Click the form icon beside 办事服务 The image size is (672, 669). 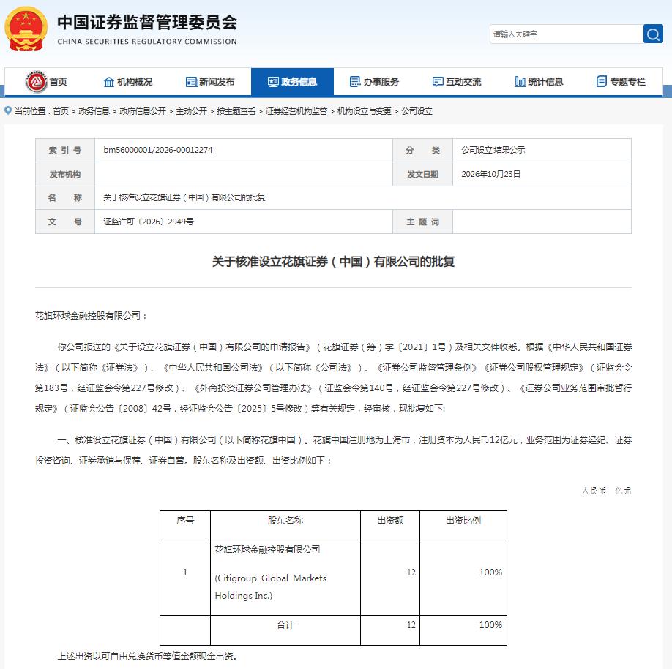pyautogui.click(x=355, y=81)
